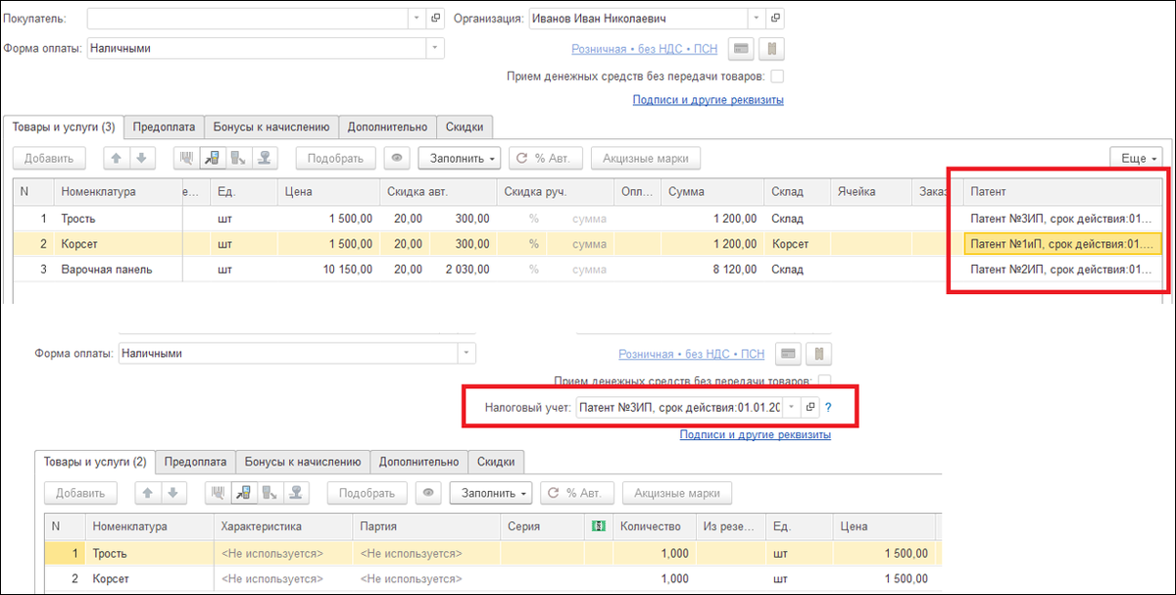Tick the Прием денежных средств checkbox under Организация field

point(777,75)
